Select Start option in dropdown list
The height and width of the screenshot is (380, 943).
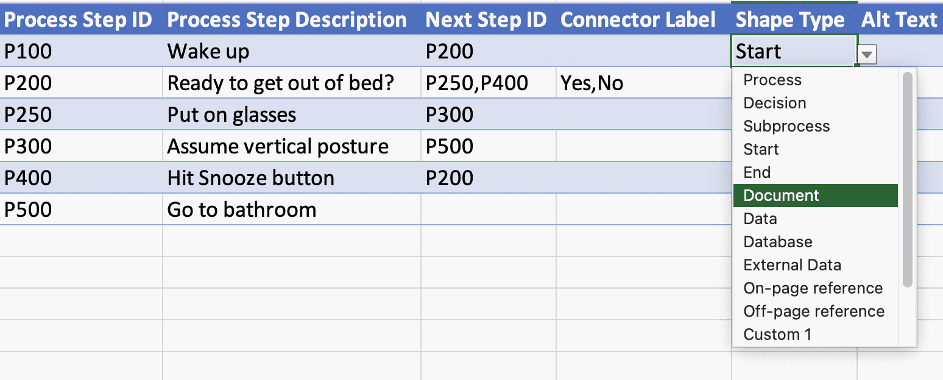(761, 149)
